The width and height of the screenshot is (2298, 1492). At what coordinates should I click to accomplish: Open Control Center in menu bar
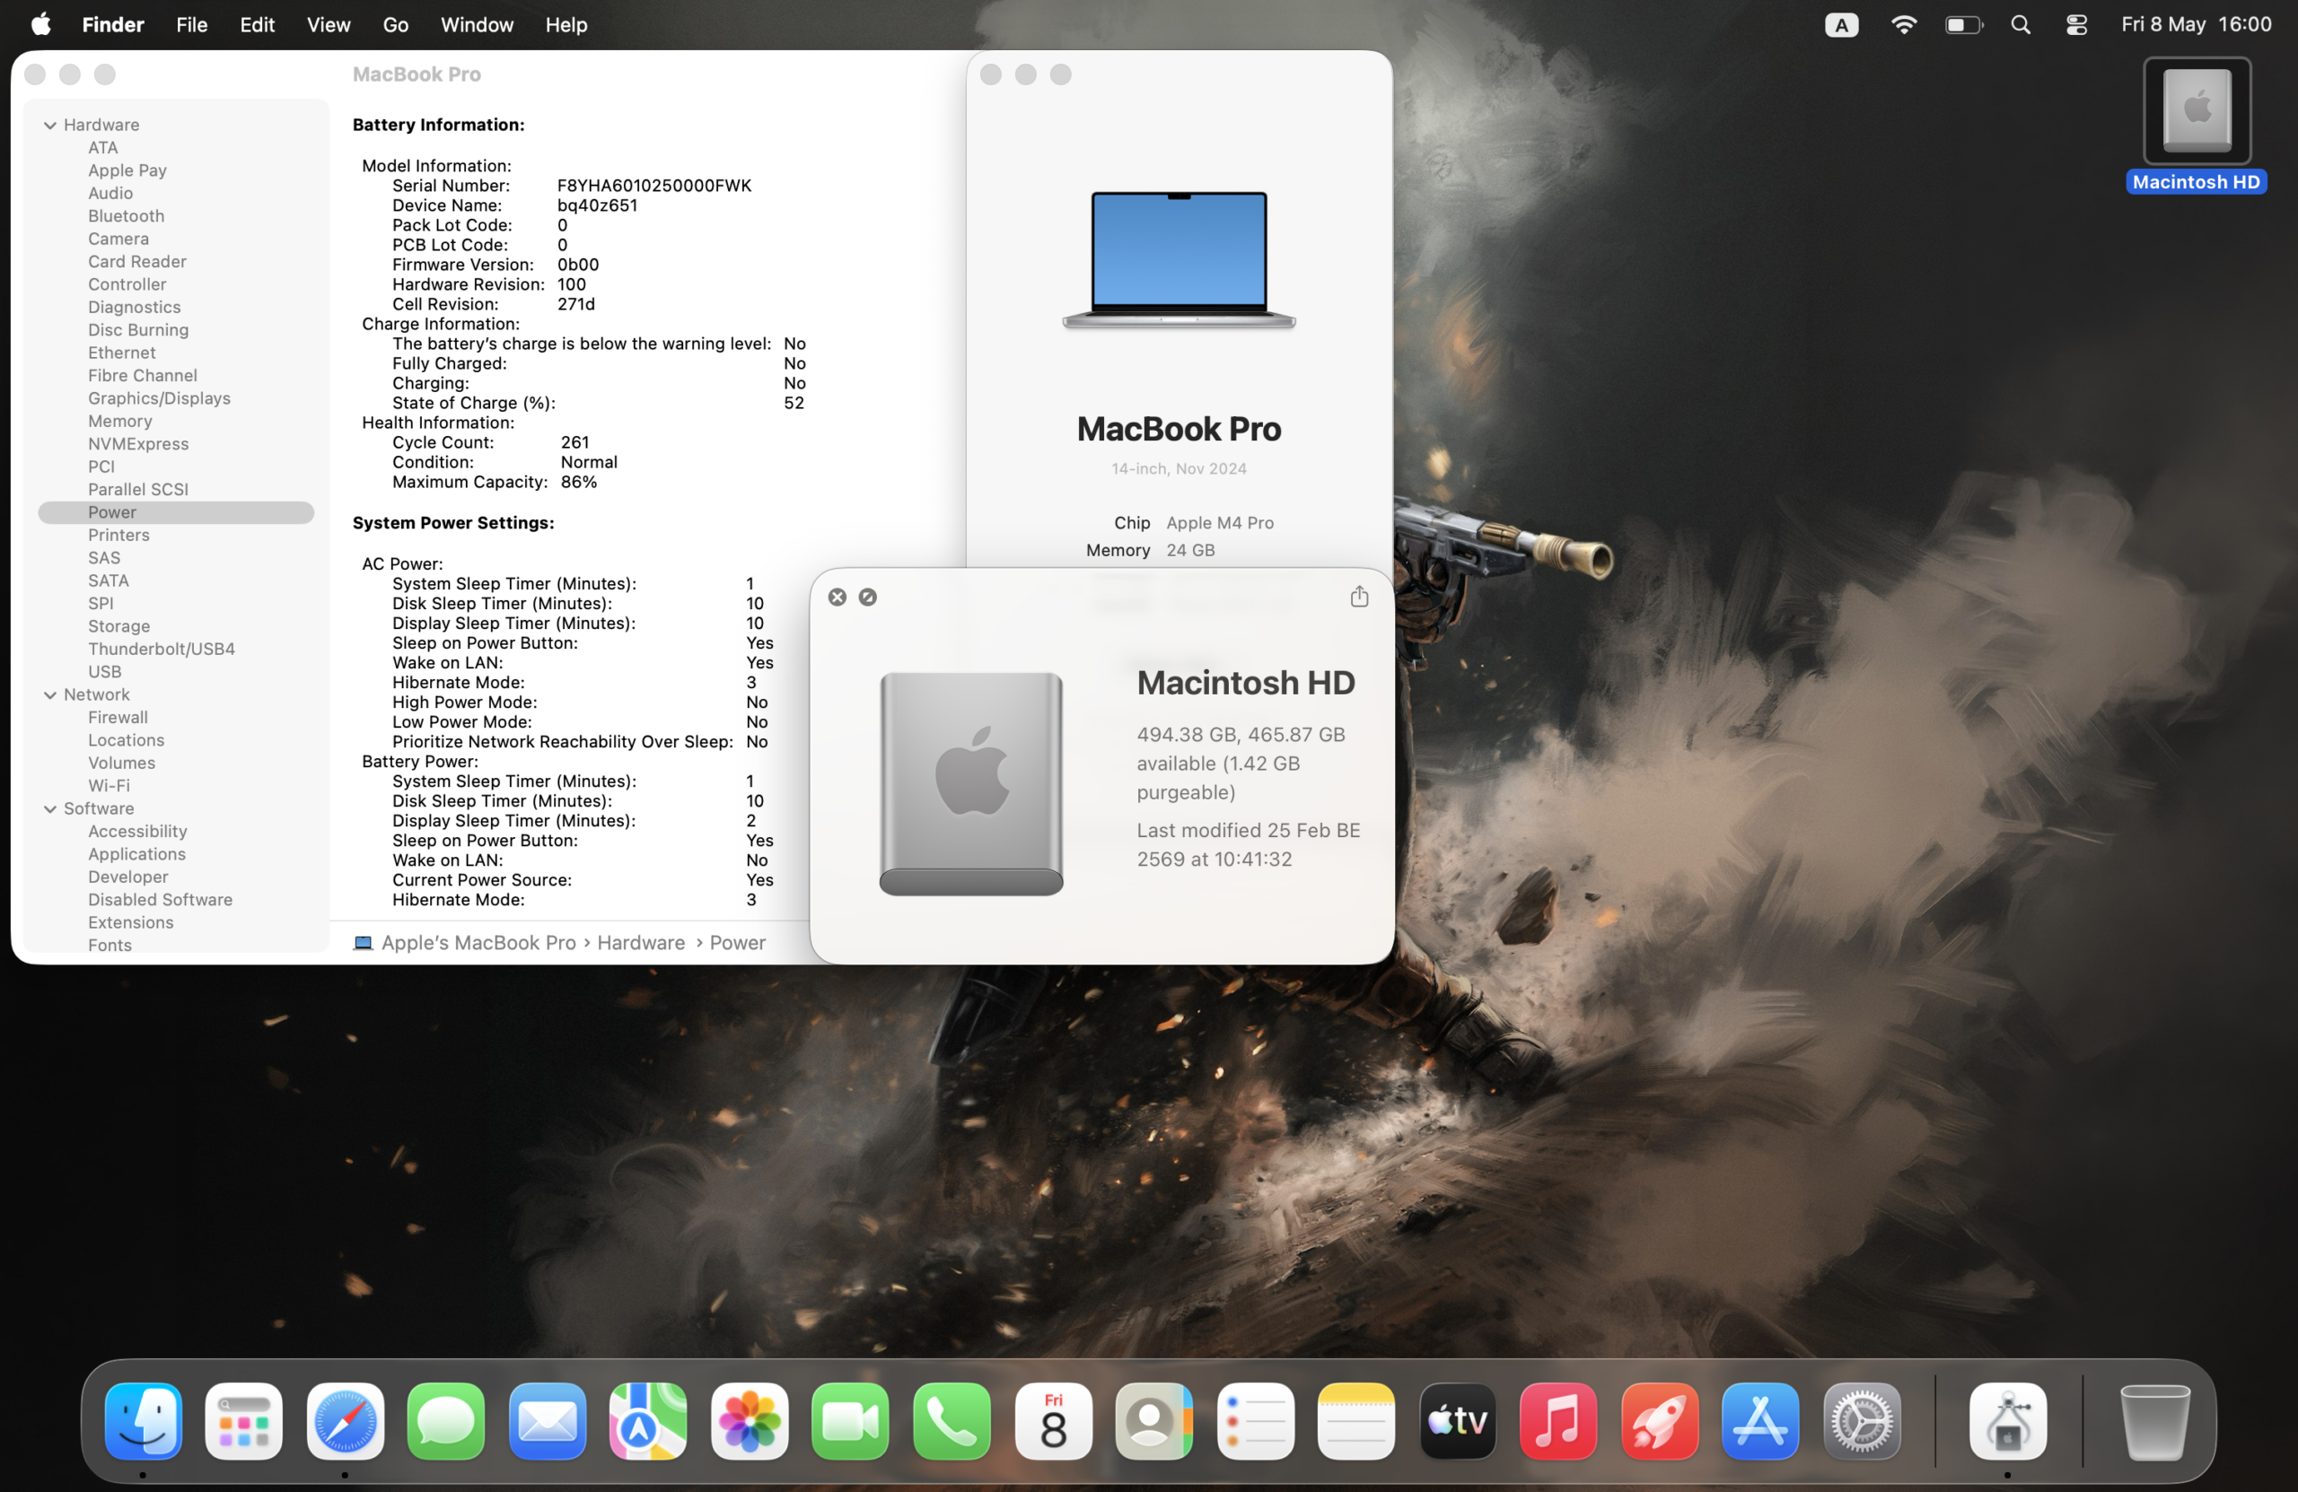[2076, 25]
